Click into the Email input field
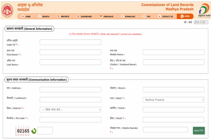Viewport: 211px width, 140px height. click(173, 120)
